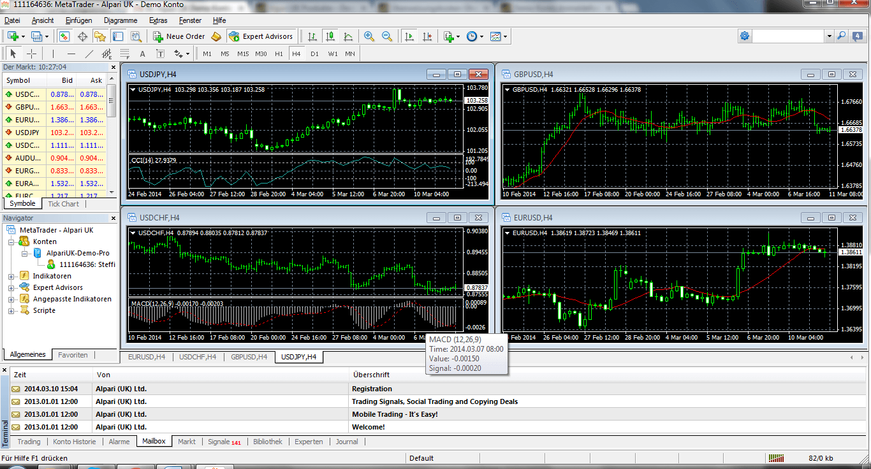
Task: Open the search box dropdown arrow
Action: point(830,36)
